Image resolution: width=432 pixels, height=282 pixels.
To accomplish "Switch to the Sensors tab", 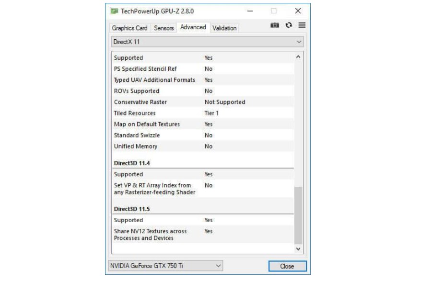I will [x=163, y=28].
